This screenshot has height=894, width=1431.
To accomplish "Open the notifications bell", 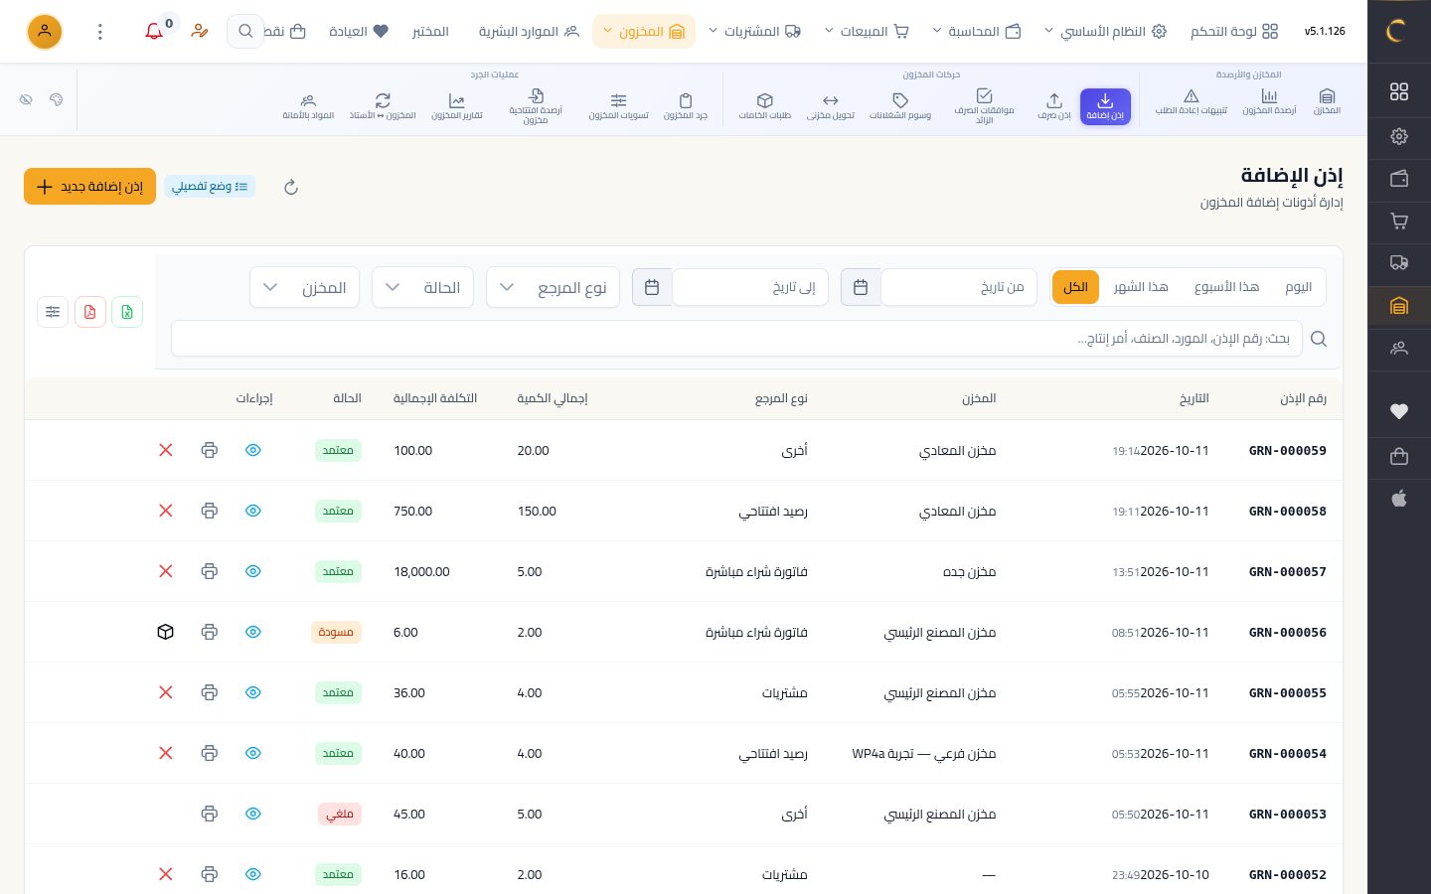I will pyautogui.click(x=154, y=32).
